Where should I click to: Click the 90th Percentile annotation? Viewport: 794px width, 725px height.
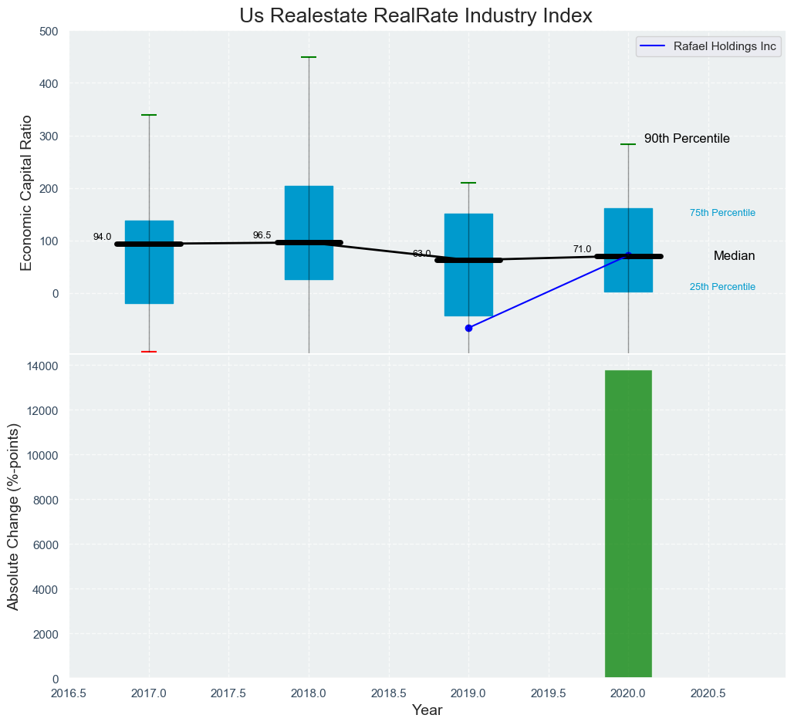pyautogui.click(x=687, y=139)
